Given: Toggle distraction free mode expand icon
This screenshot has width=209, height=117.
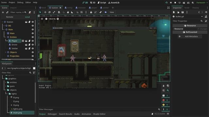Looking at the screenshot, I should (169, 8).
